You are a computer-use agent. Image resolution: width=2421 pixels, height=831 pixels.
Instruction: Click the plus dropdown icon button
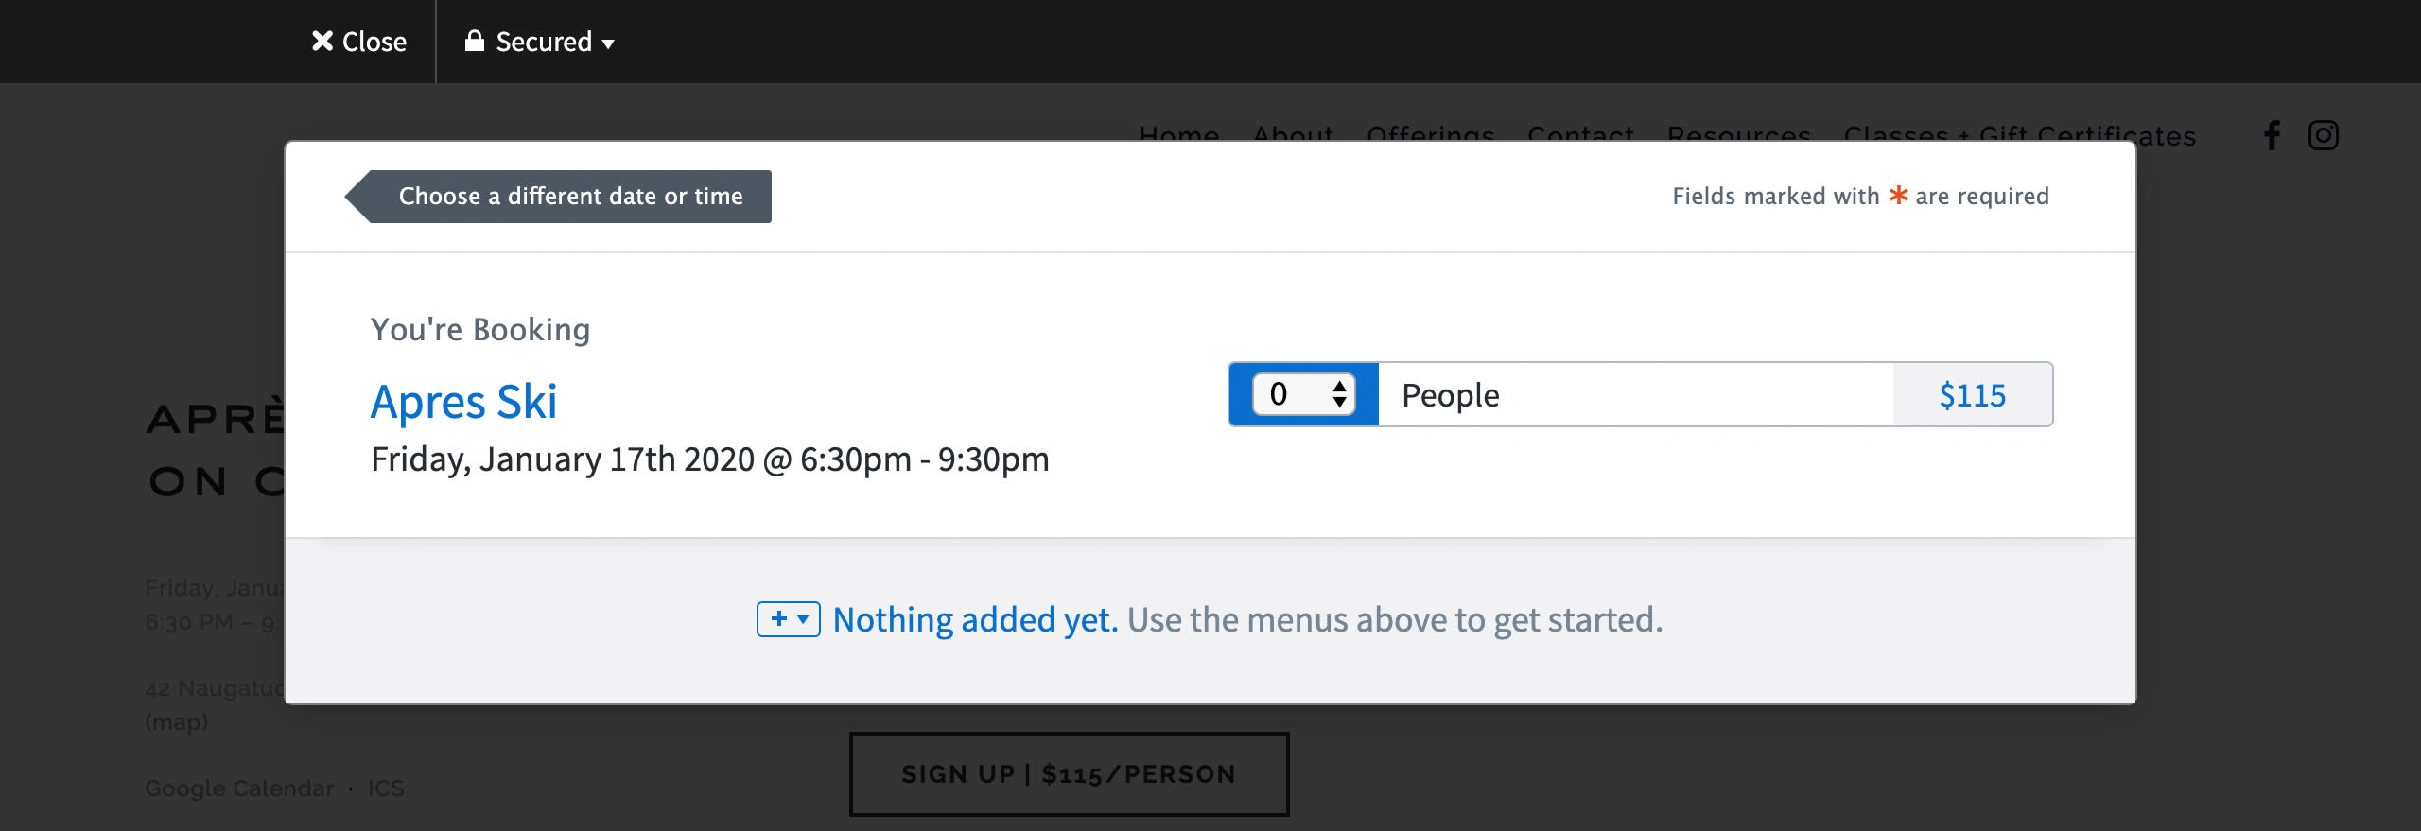coord(789,619)
